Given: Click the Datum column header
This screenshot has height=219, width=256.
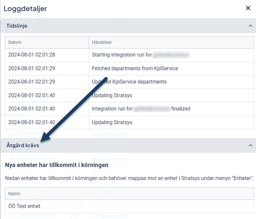Looking at the screenshot, I should click(15, 42).
